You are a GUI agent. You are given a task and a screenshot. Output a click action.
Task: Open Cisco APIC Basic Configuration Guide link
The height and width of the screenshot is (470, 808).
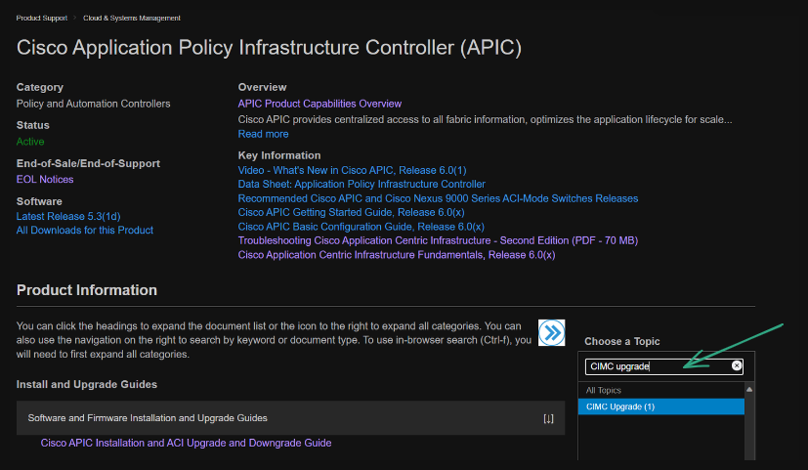[x=361, y=227]
